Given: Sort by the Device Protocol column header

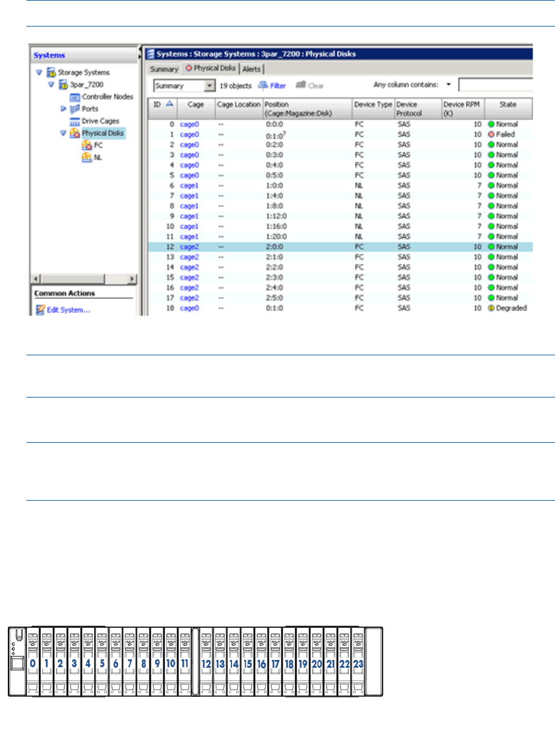Looking at the screenshot, I should point(418,108).
